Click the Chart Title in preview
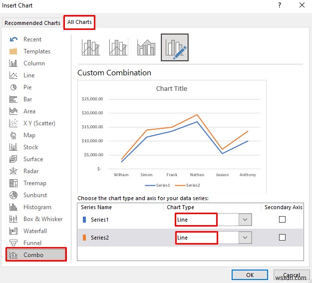This screenshot has height=283, width=312. coord(172,88)
